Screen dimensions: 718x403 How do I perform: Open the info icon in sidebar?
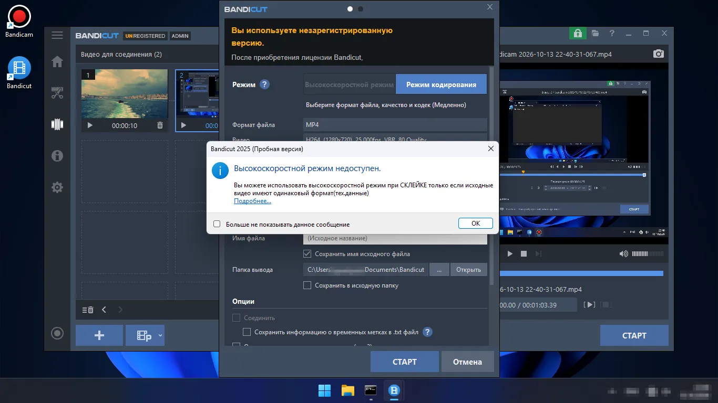coord(57,155)
